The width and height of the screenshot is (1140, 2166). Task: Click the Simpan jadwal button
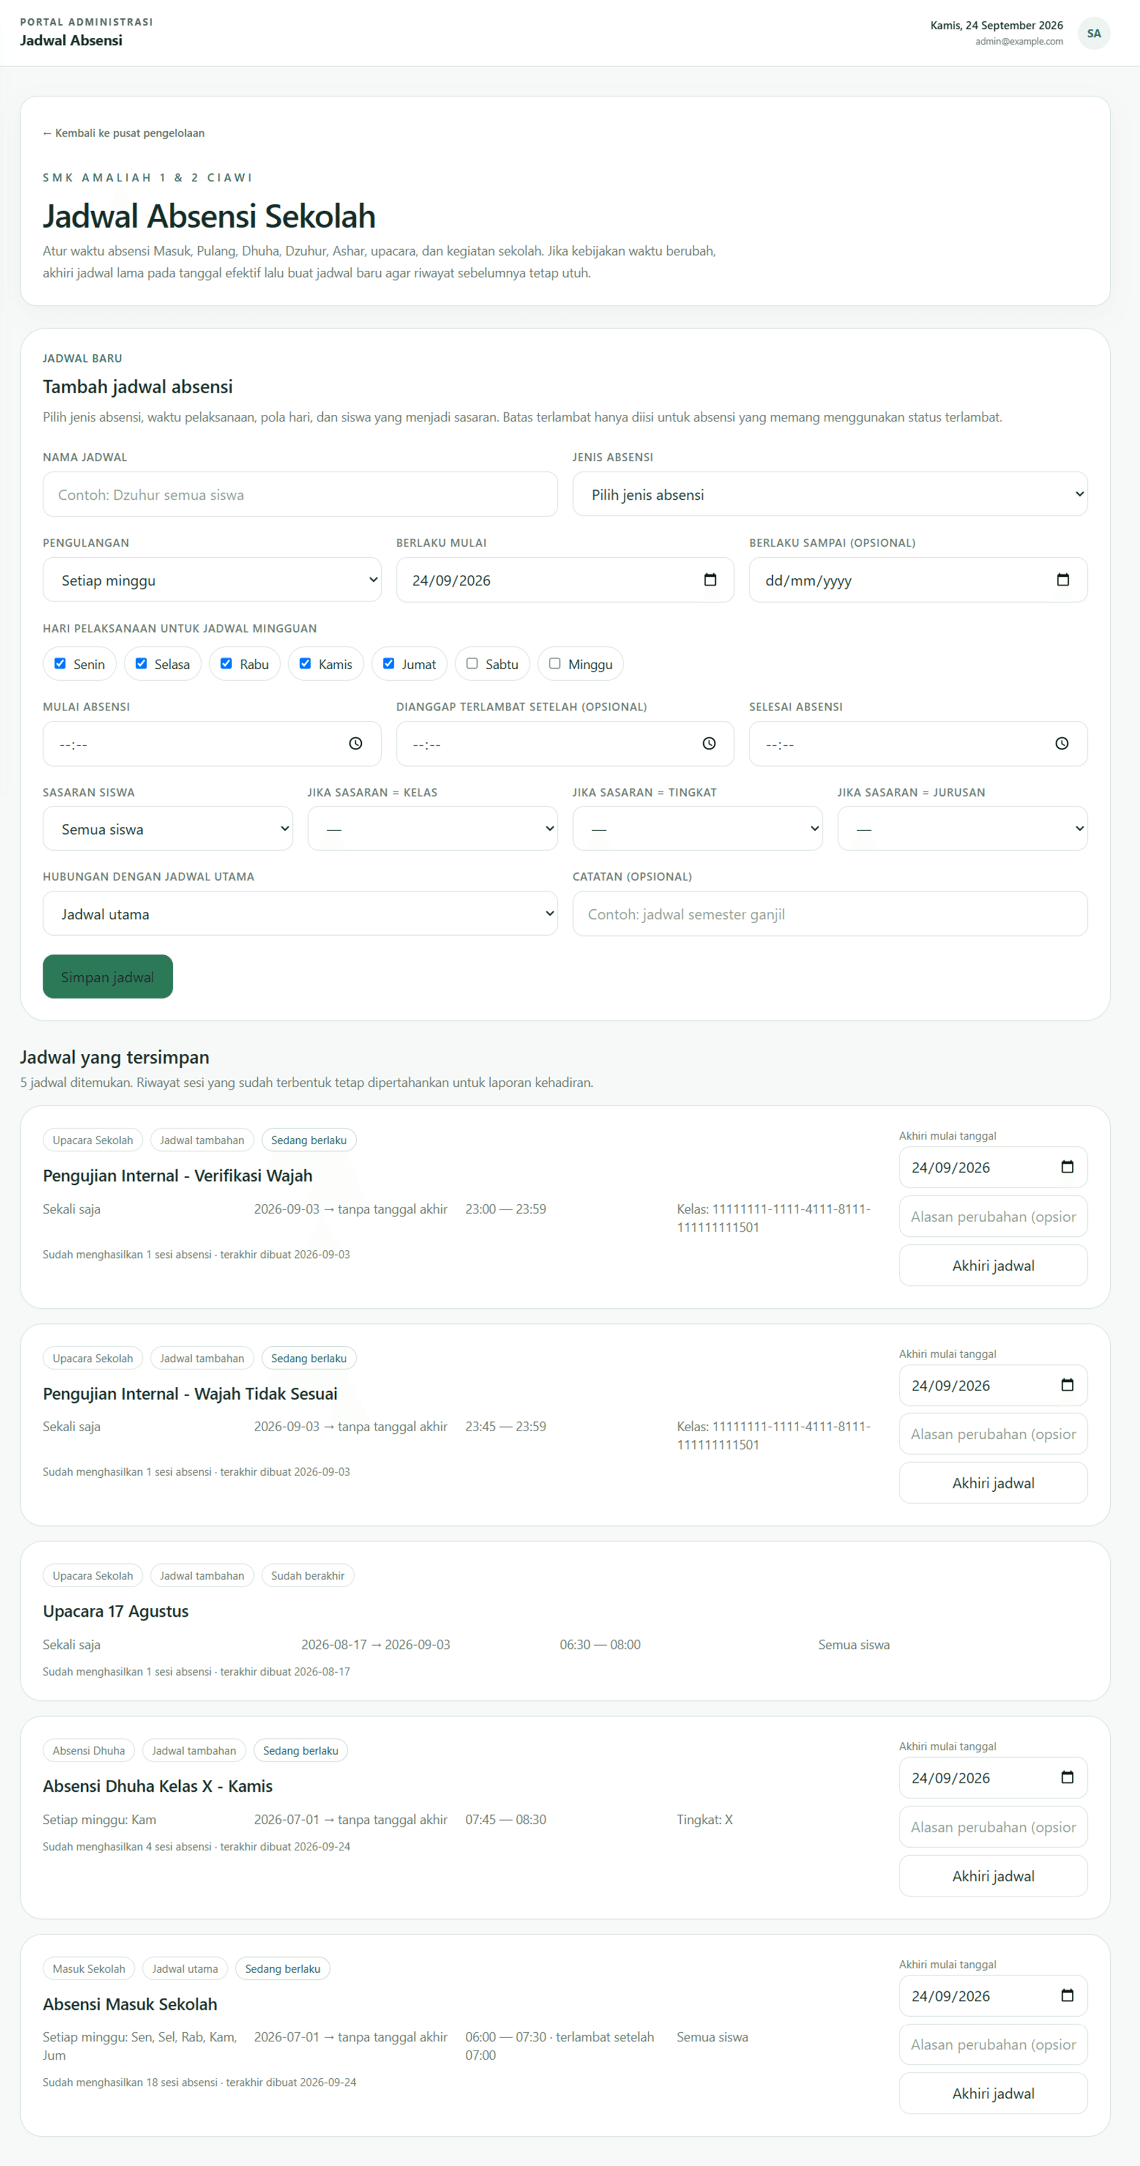coord(108,977)
